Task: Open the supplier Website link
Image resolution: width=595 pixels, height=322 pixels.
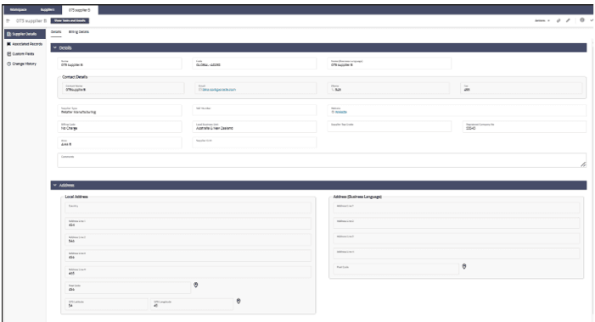Action: pyautogui.click(x=340, y=112)
